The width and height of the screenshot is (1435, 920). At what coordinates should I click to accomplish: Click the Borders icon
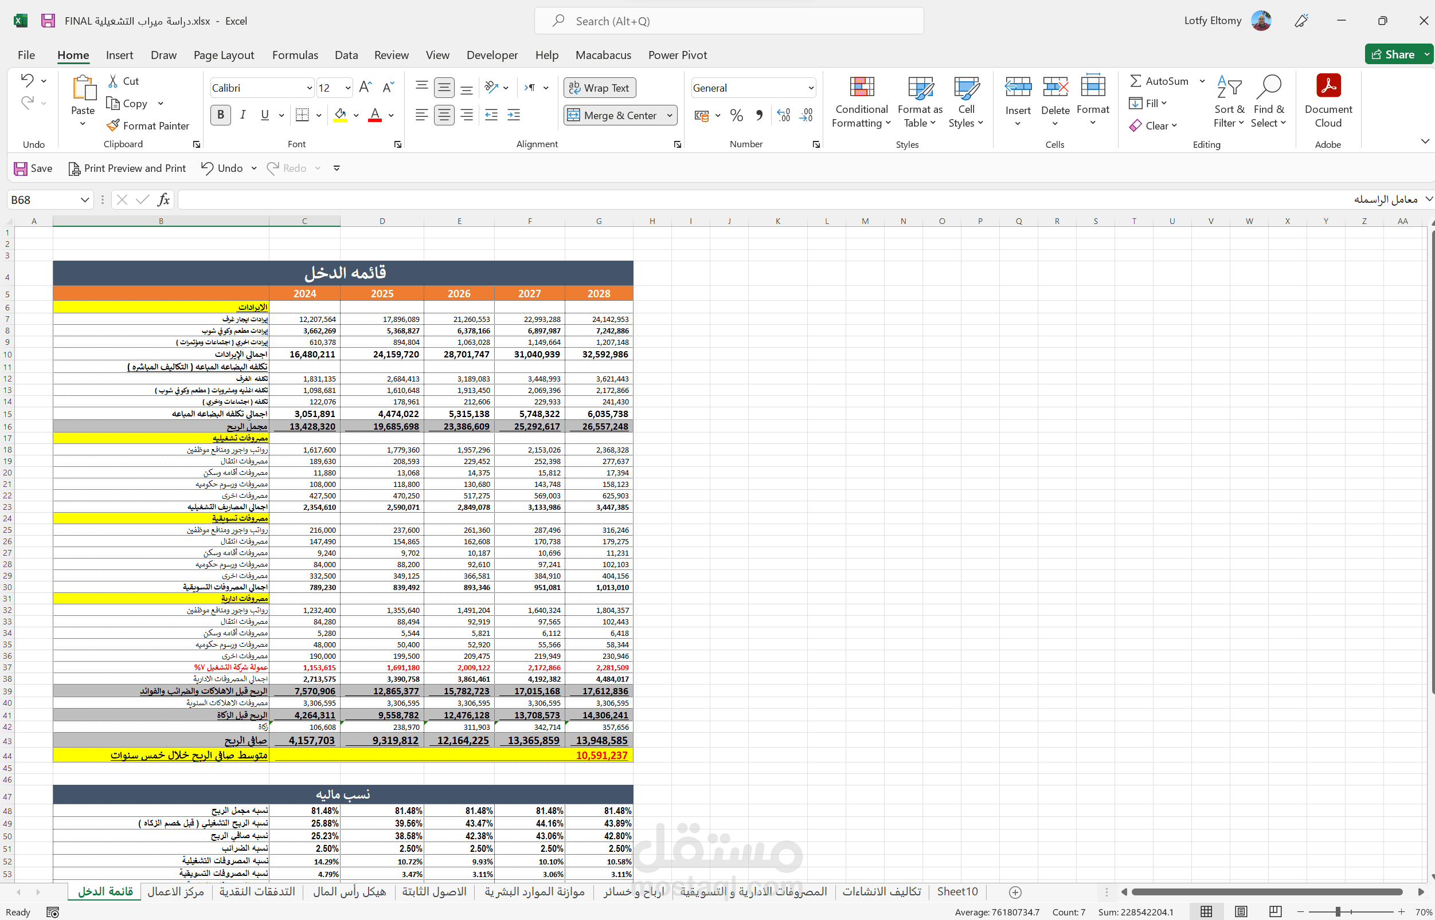tap(303, 115)
